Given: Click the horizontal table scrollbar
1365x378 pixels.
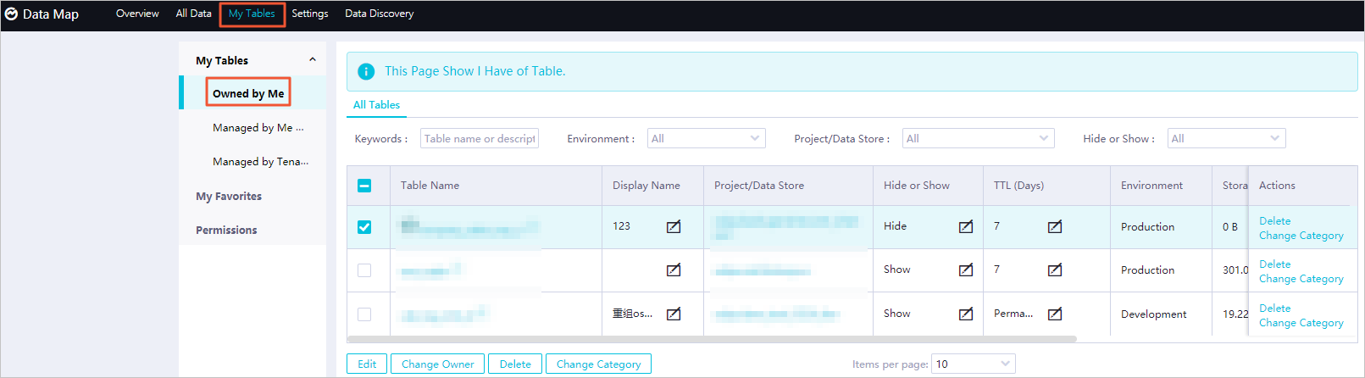Looking at the screenshot, I should click(712, 339).
